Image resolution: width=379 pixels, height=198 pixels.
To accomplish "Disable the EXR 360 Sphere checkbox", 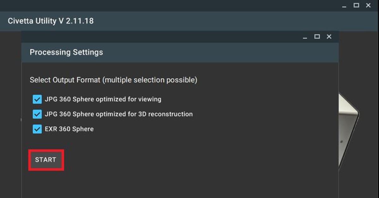I will pyautogui.click(x=37, y=129).
